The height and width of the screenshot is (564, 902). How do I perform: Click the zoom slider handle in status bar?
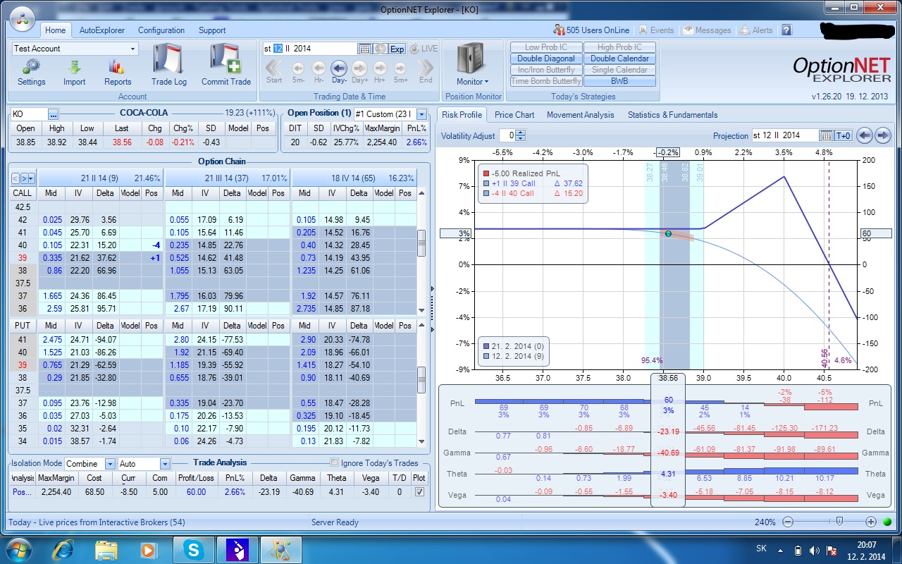pos(839,522)
